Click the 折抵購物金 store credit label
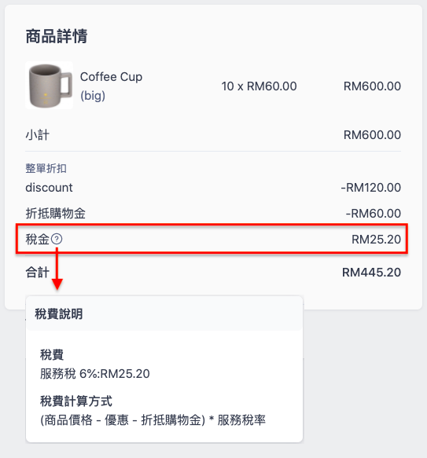This screenshot has width=427, height=458. pos(56,213)
